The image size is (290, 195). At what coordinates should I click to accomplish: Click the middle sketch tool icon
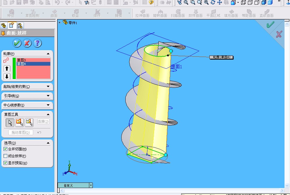(x=19, y=122)
